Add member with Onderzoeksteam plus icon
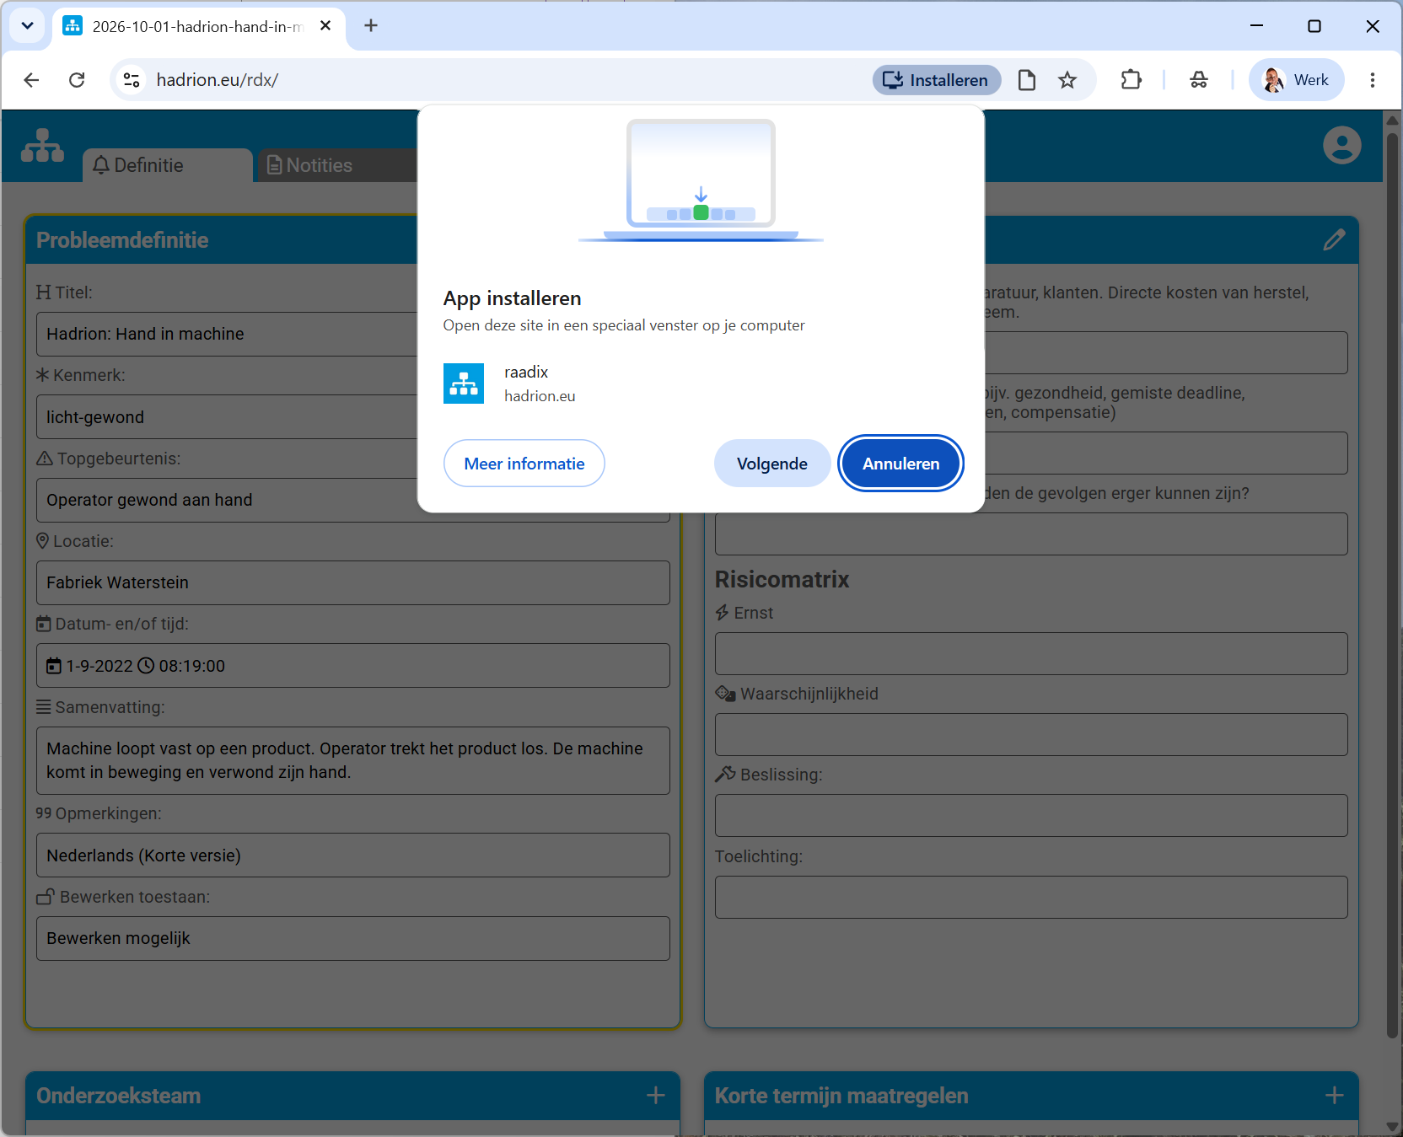Viewport: 1403px width, 1137px height. coord(656,1095)
